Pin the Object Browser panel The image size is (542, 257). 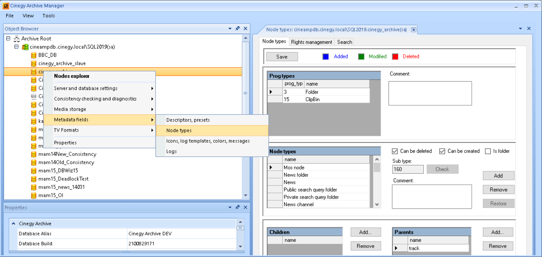(238, 28)
